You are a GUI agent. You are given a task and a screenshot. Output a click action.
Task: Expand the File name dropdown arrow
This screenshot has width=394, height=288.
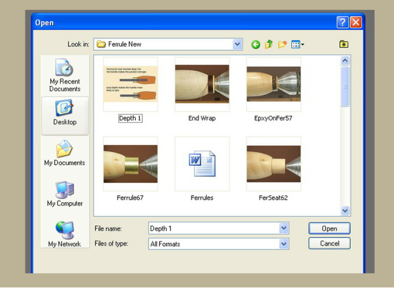[283, 229]
